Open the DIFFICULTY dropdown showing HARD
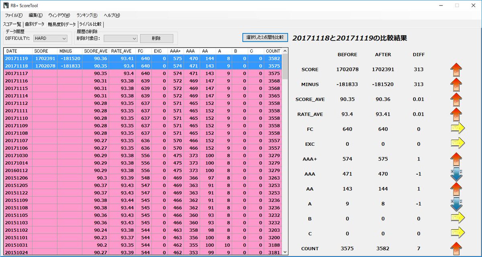The image size is (482, 257). click(x=50, y=38)
